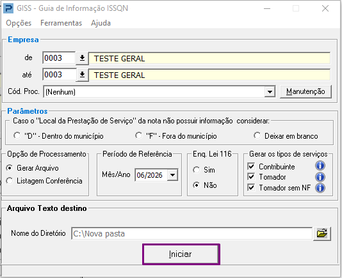Image resolution: width=342 pixels, height=278 pixels.
Task: Open the Ajuda menu
Action: click(101, 23)
